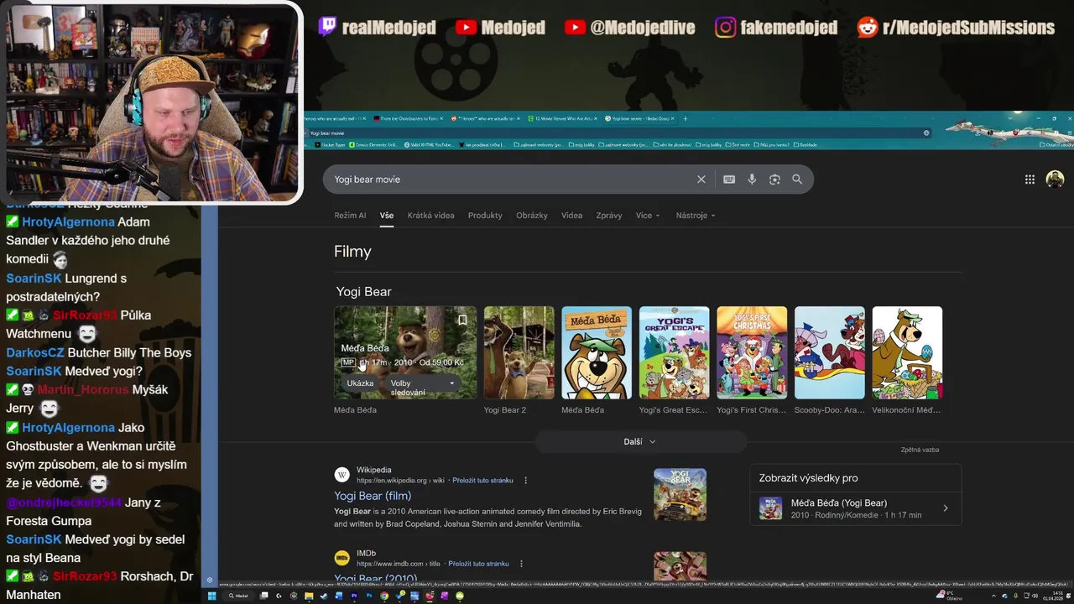Open File Explorer from the taskbar

pos(309,596)
